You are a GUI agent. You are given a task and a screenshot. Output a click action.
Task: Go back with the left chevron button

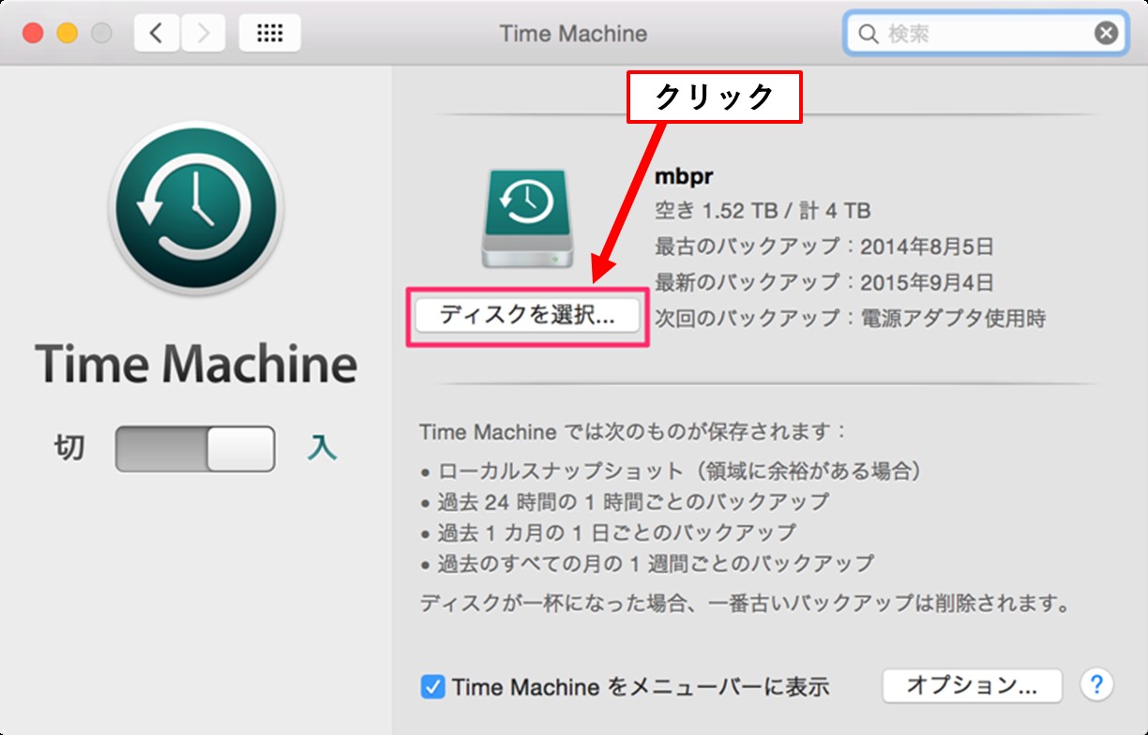coord(157,34)
